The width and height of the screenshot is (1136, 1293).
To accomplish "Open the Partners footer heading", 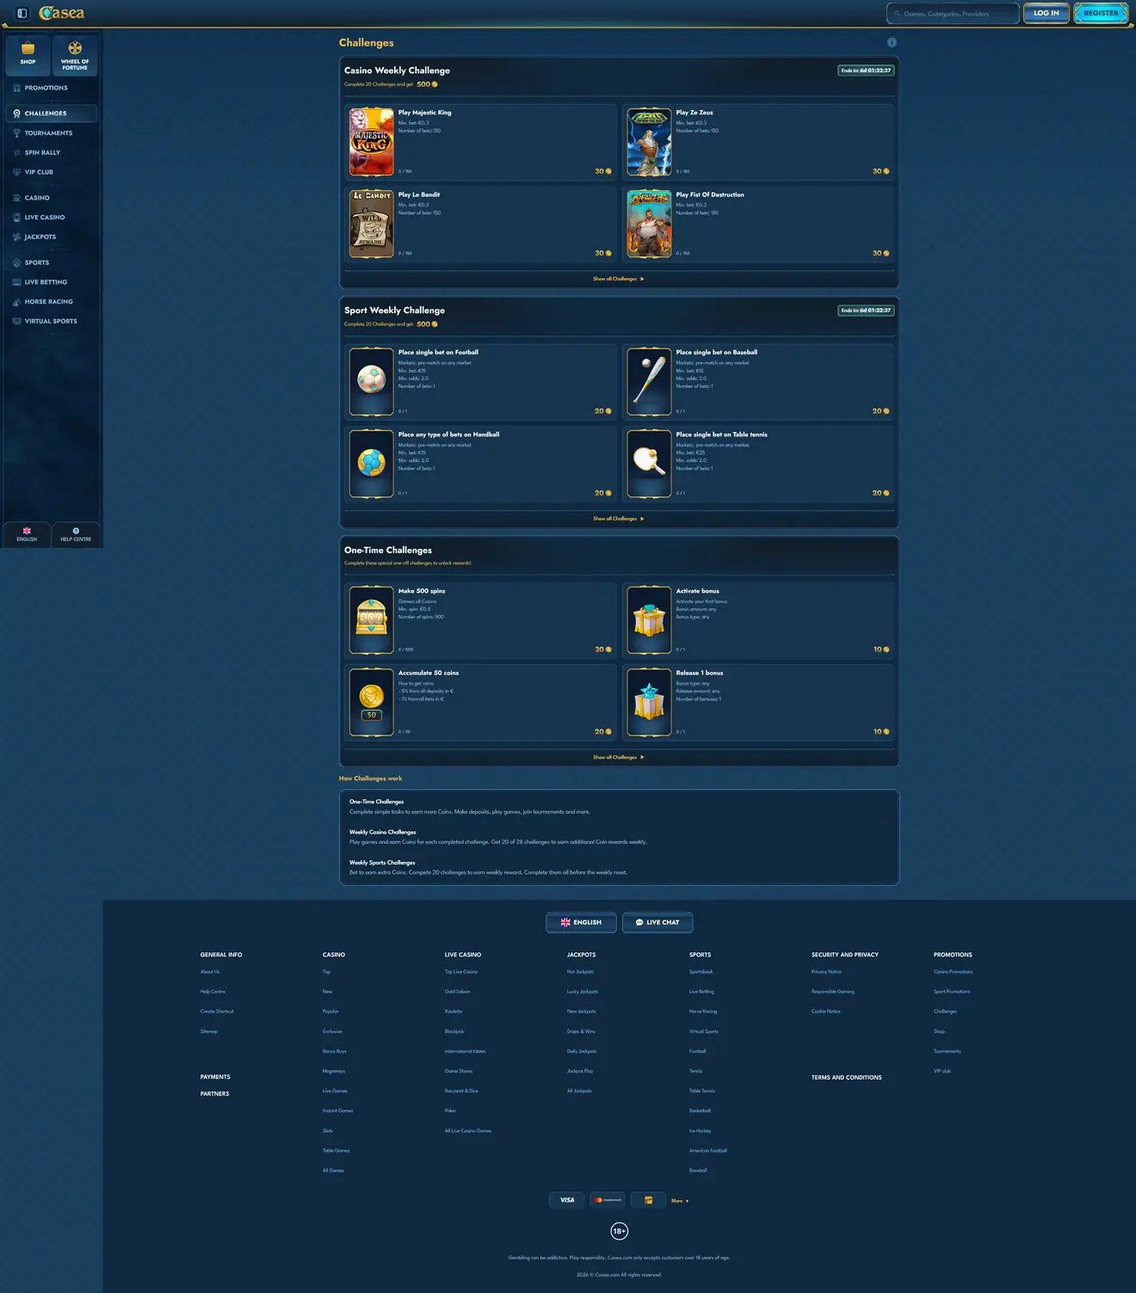I will coord(215,1094).
